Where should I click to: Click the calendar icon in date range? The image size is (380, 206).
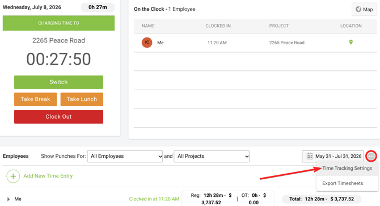pos(310,156)
